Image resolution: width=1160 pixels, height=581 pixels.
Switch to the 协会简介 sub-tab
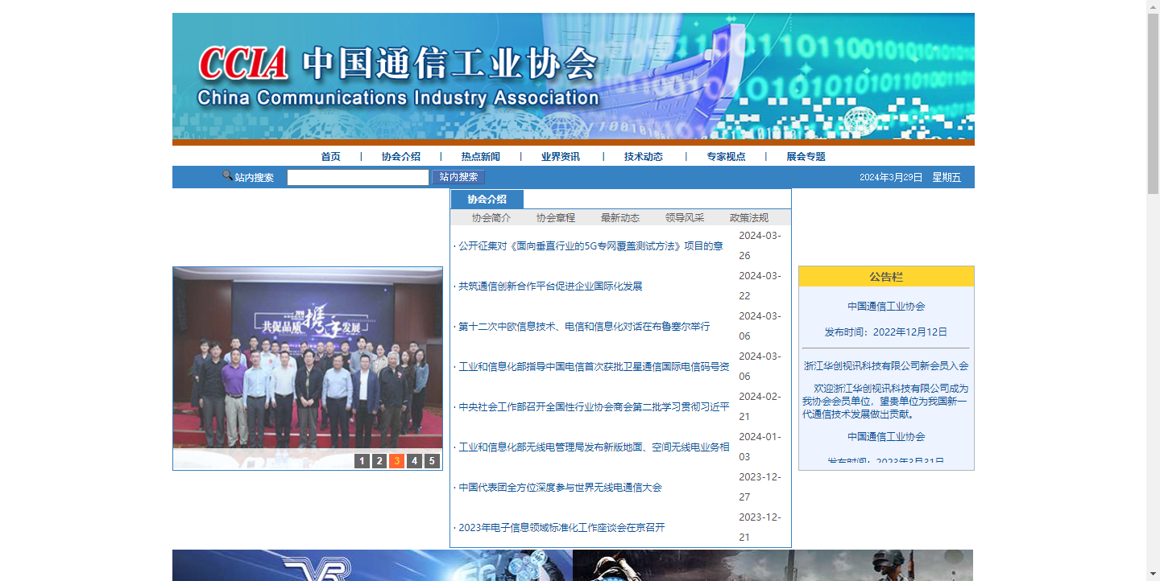[x=491, y=218]
